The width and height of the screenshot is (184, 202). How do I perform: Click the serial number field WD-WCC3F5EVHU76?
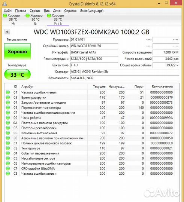(94, 46)
